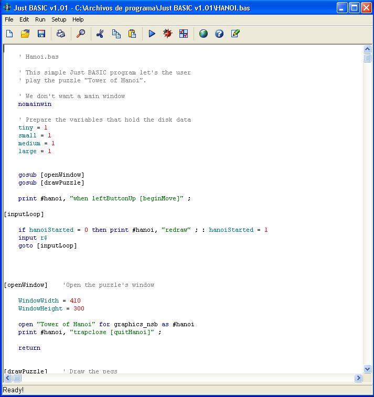Click the 'nomainwin' line in code
Viewport: 374px width, 397px height.
tap(35, 104)
